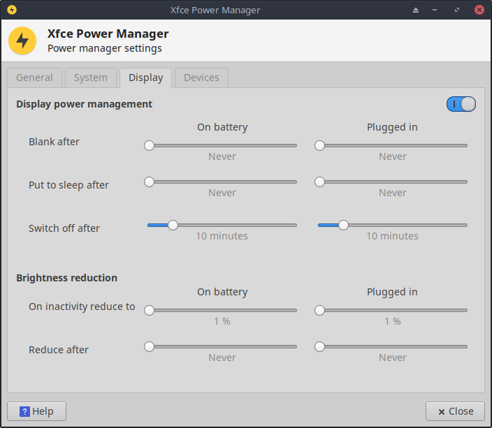Screen dimensions: 492x428
Task: Click the Switch off after Plugged in slider handle
Action: (x=343, y=225)
